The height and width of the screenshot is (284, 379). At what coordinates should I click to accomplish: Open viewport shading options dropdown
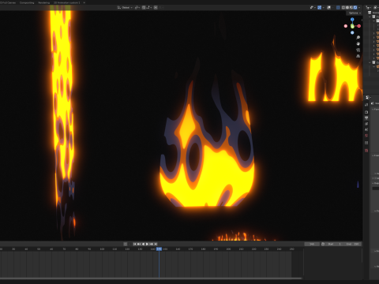(x=359, y=8)
